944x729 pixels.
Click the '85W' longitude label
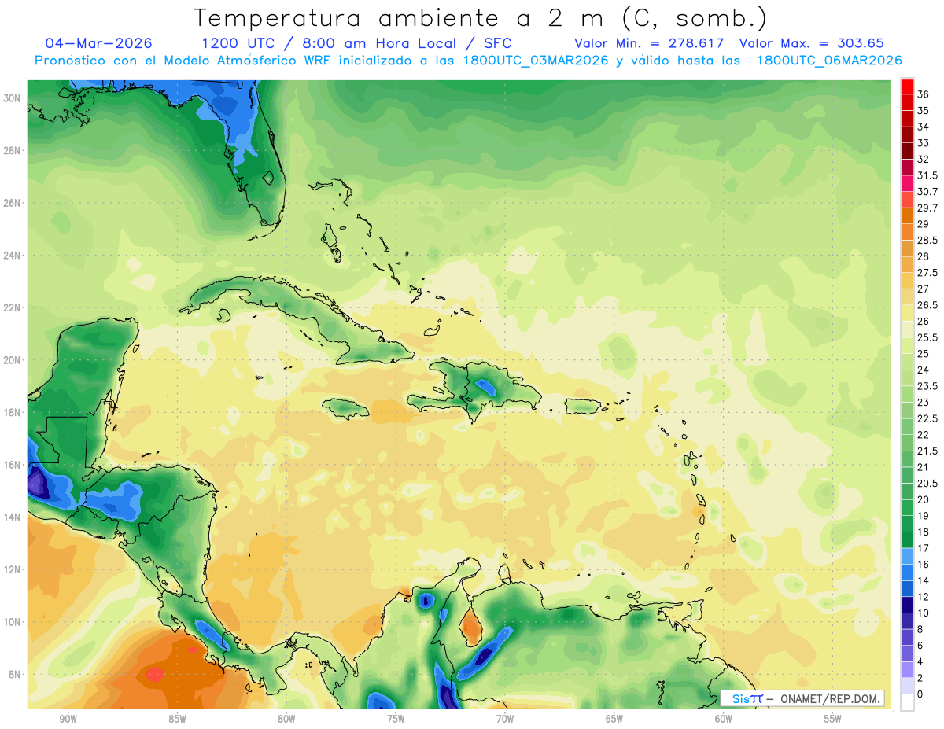point(177,719)
